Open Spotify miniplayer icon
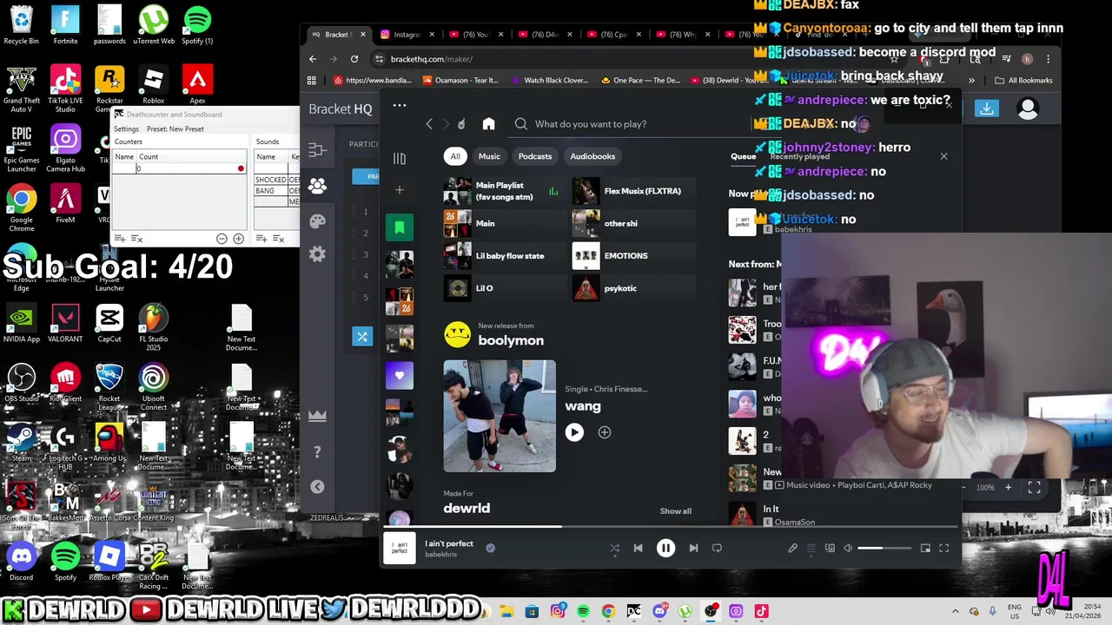The width and height of the screenshot is (1112, 625). coord(925,548)
